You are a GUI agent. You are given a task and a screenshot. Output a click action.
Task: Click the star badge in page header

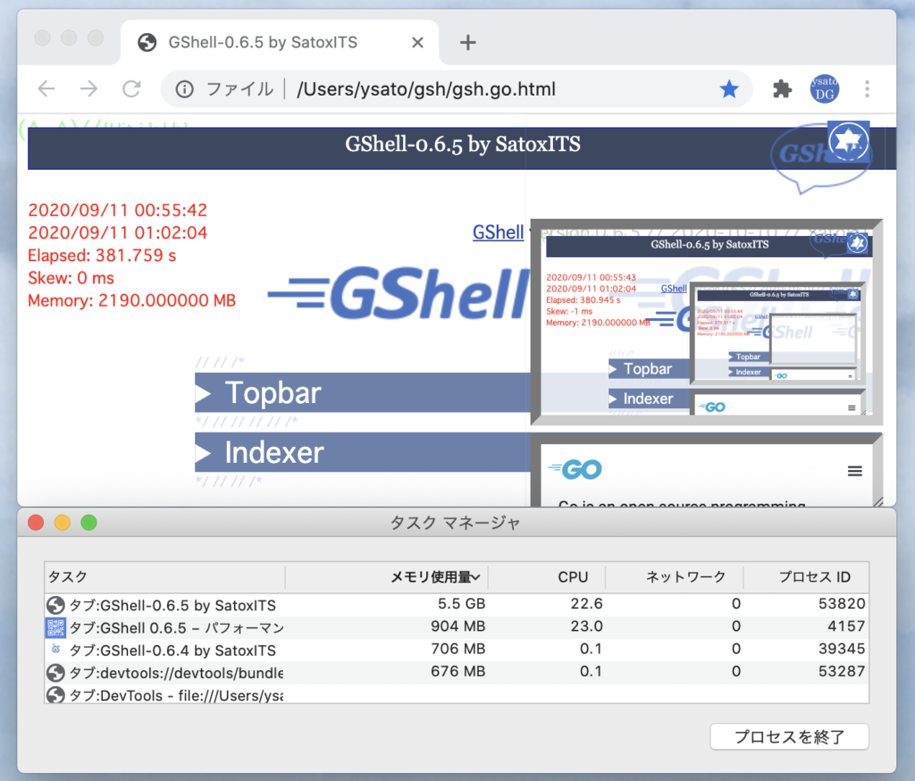click(x=848, y=141)
